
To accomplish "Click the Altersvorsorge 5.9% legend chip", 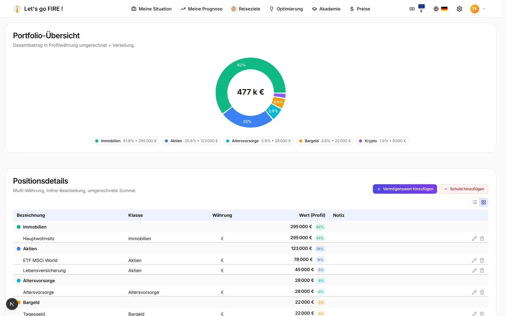I will click(x=258, y=141).
